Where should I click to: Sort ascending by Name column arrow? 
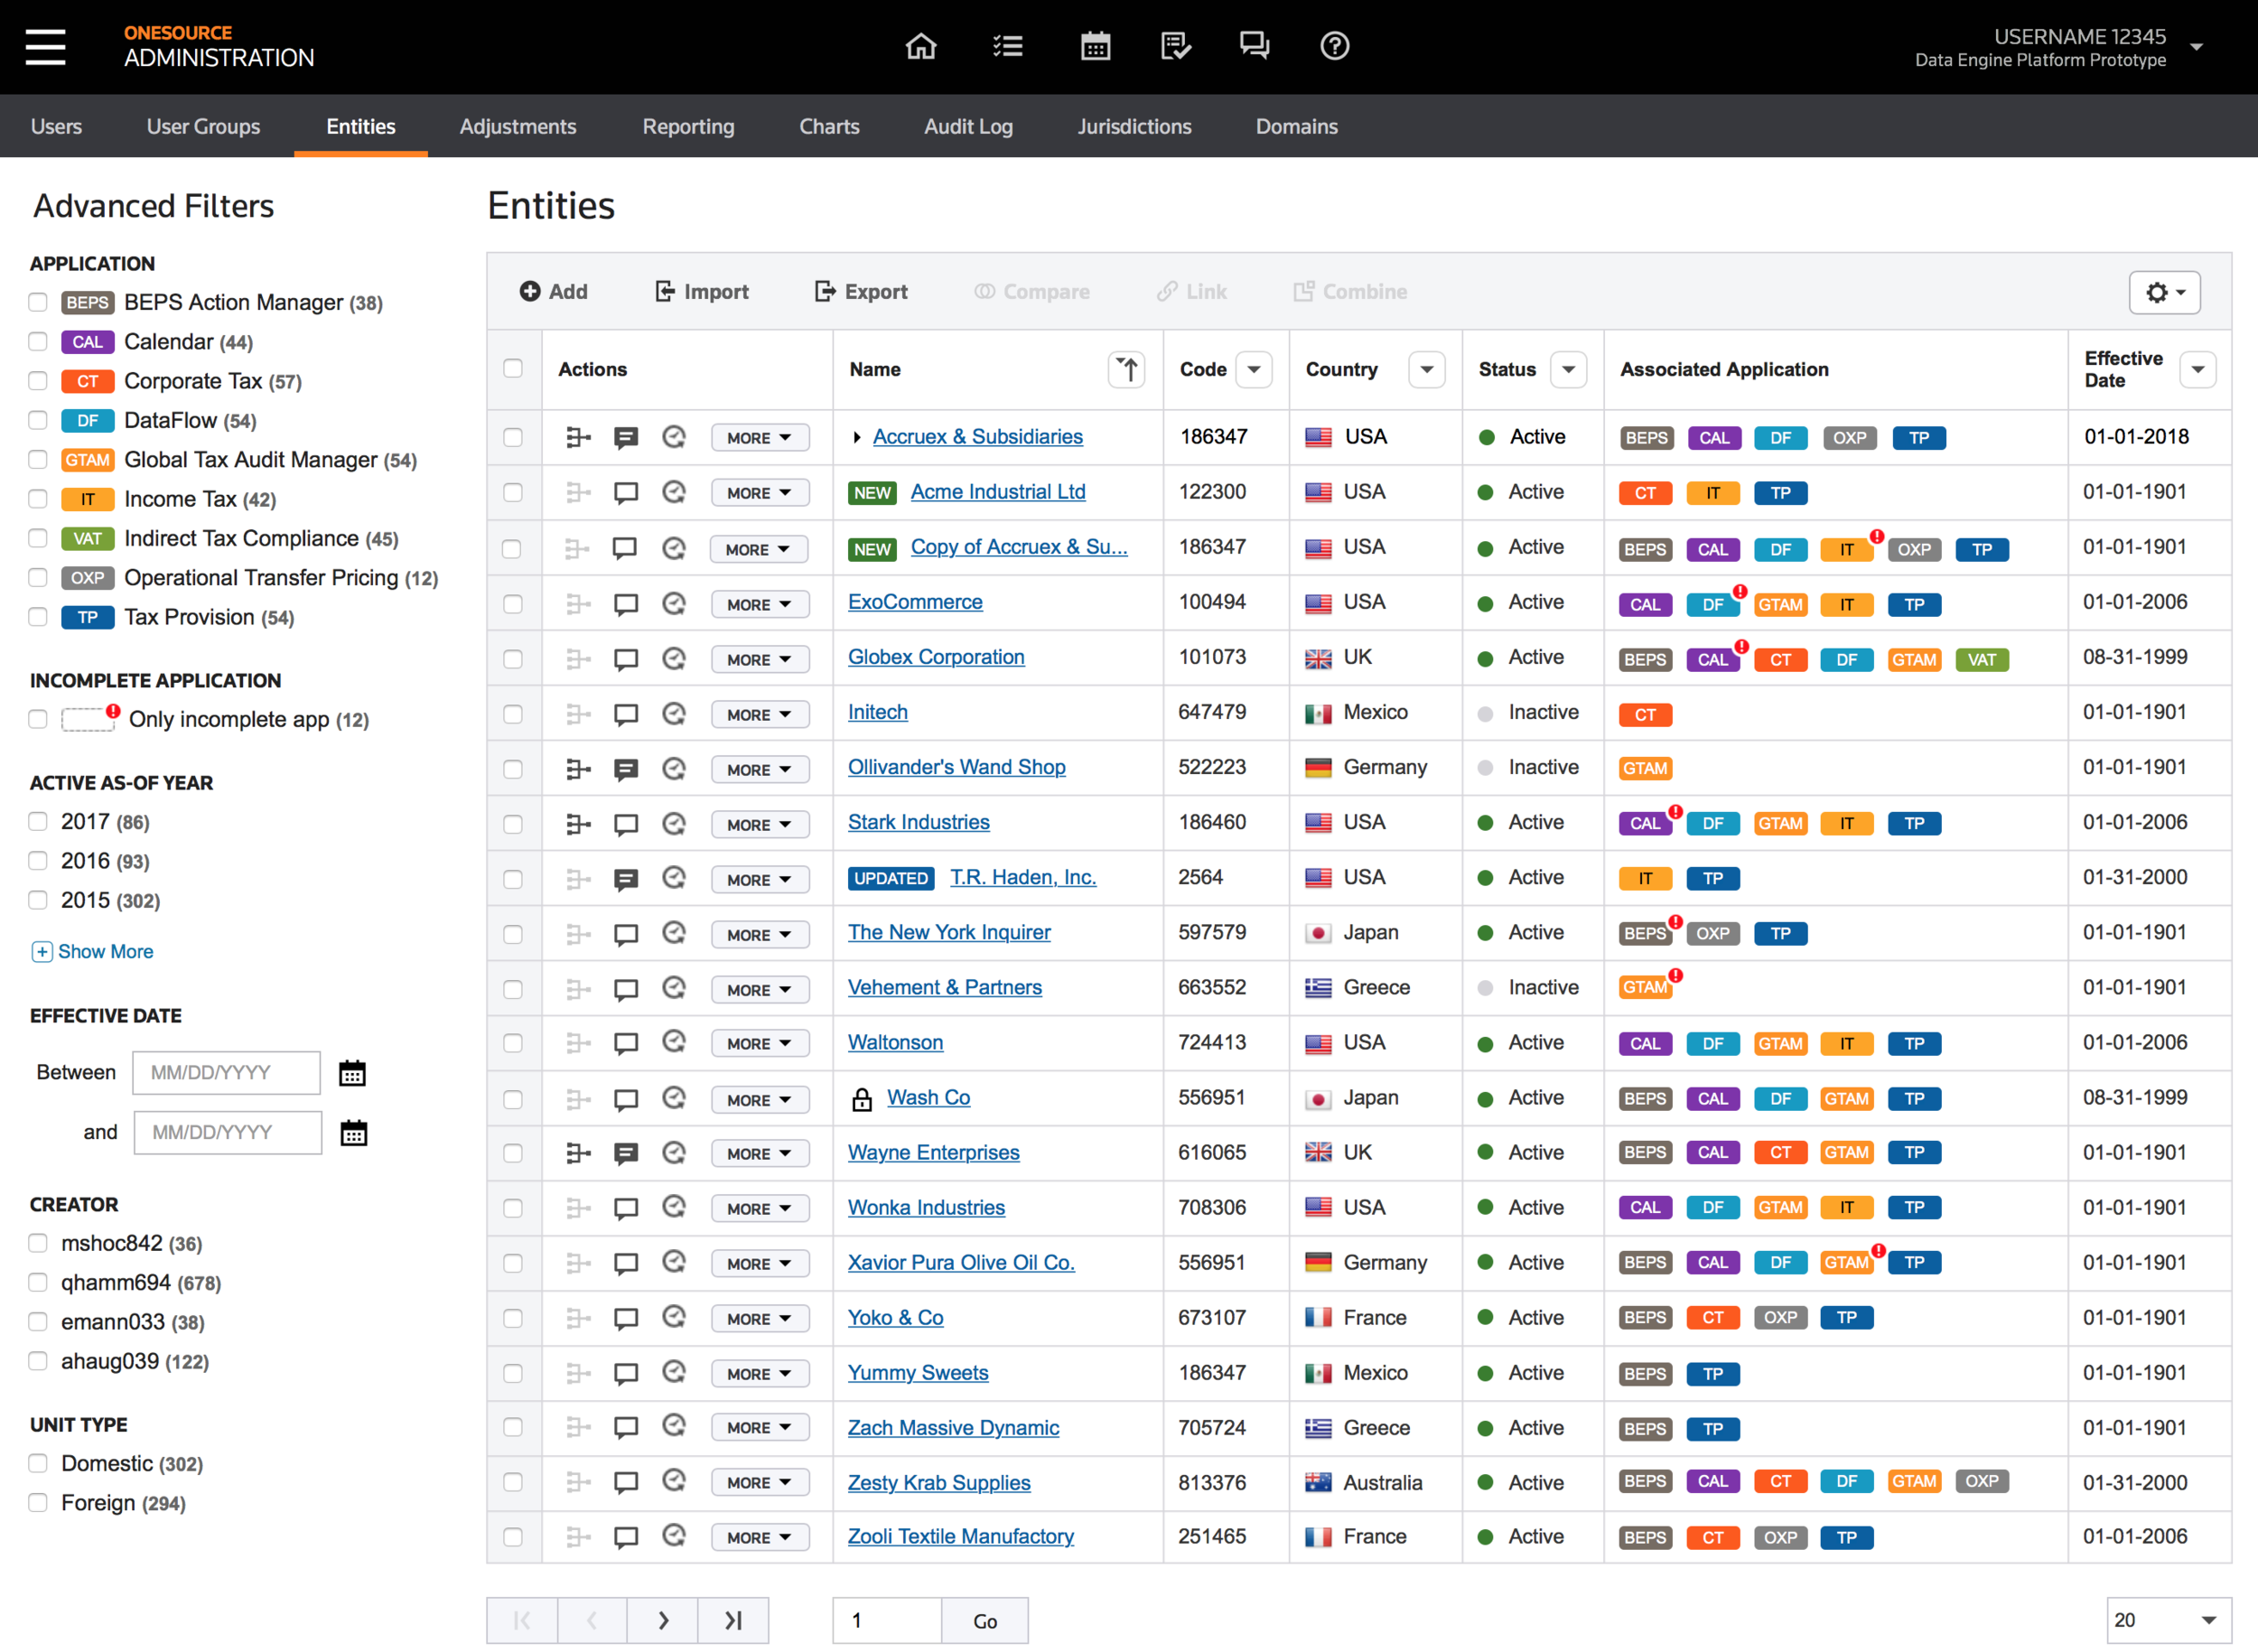coord(1127,369)
